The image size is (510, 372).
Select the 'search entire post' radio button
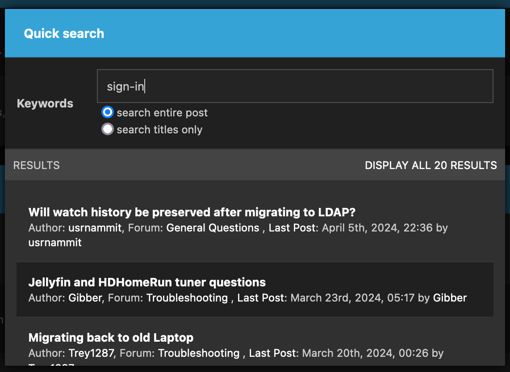click(108, 112)
